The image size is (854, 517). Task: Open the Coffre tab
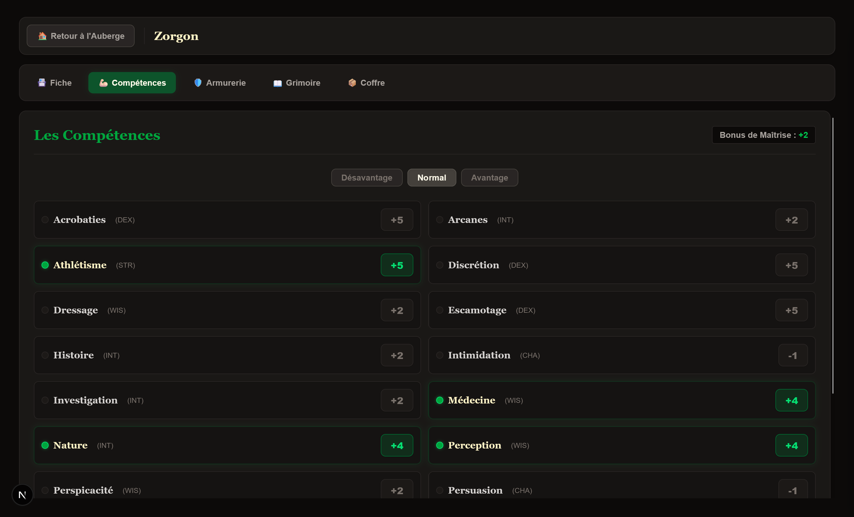pyautogui.click(x=366, y=82)
